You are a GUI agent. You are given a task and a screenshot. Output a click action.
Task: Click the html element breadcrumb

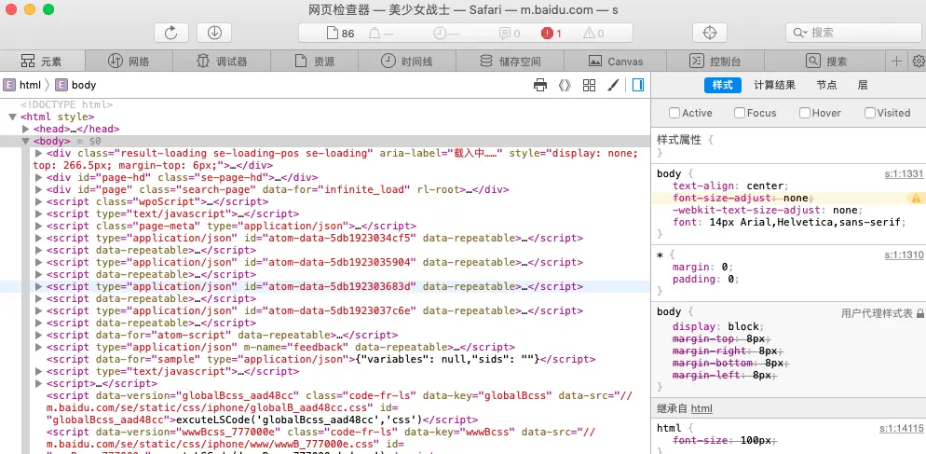pos(22,85)
